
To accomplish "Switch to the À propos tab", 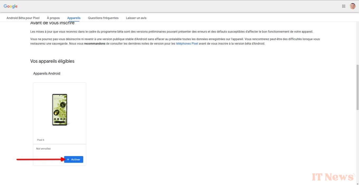I will click(53, 18).
